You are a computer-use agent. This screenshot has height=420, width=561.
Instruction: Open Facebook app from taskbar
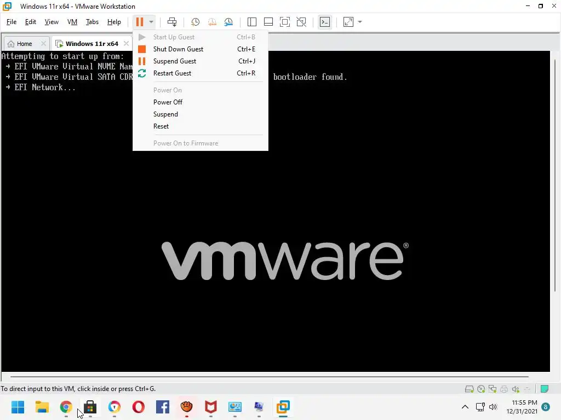point(162,407)
